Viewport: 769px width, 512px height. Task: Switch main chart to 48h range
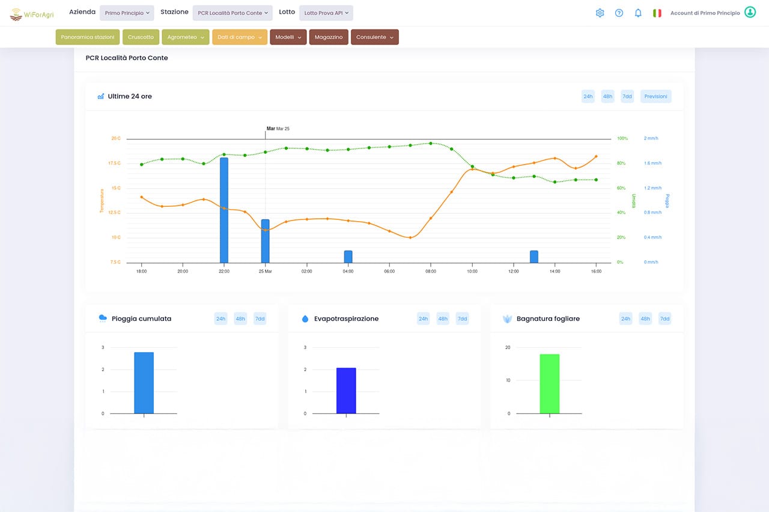607,96
